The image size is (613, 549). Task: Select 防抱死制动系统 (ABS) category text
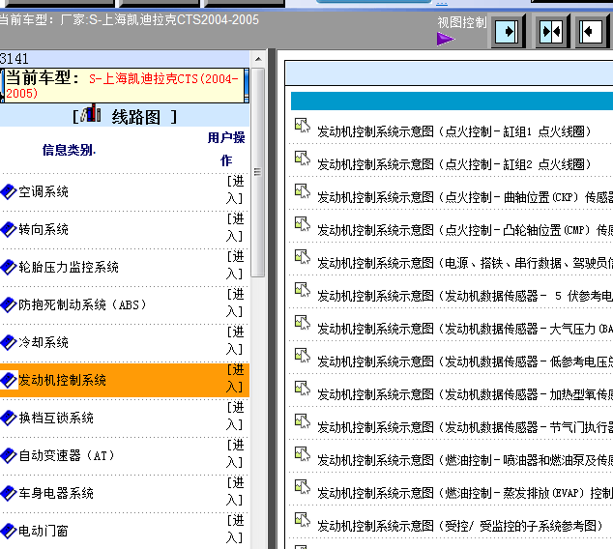click(82, 304)
